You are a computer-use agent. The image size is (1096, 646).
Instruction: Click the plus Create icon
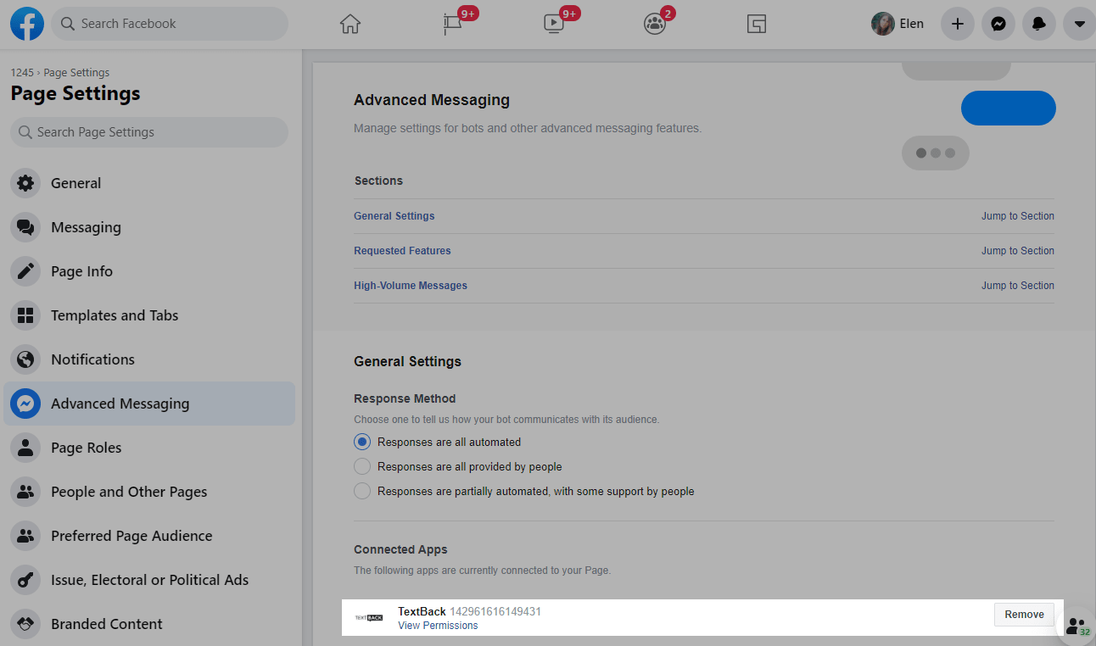point(958,24)
